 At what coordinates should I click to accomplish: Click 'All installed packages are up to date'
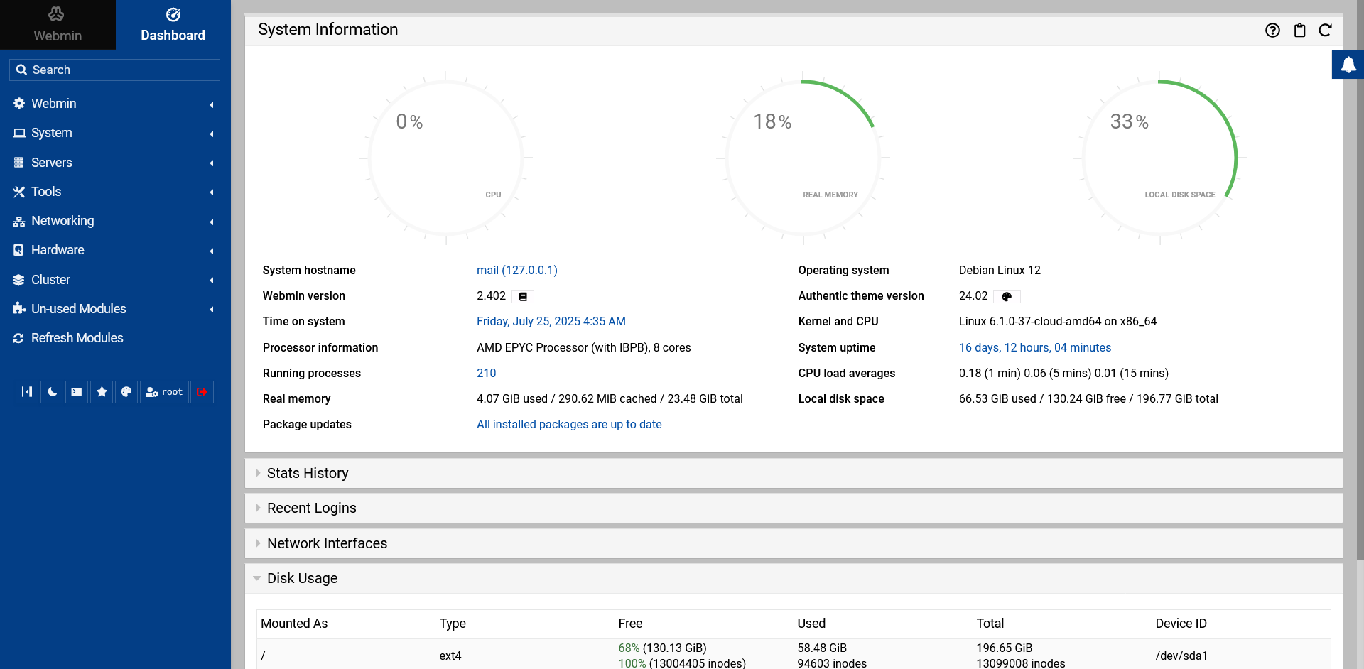[569, 424]
